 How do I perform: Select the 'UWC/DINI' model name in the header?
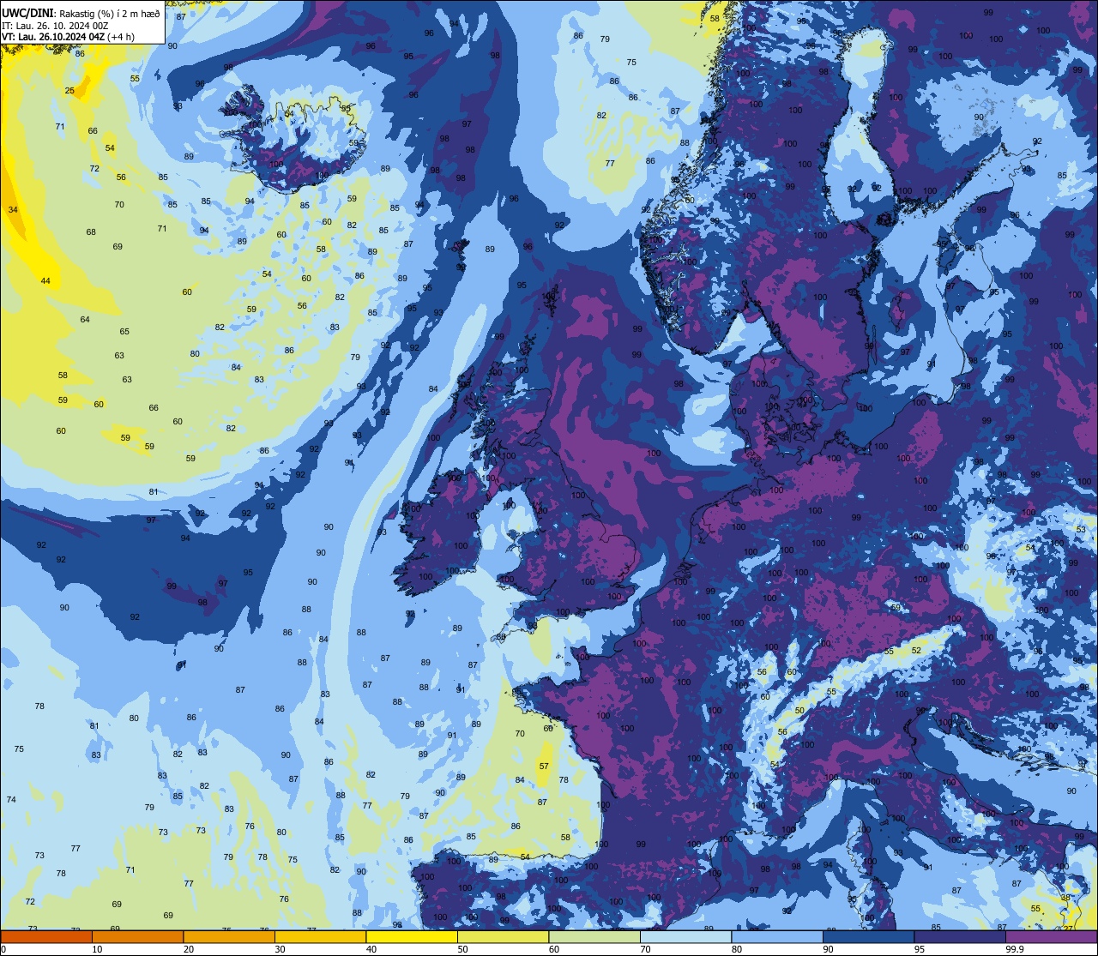27,13
